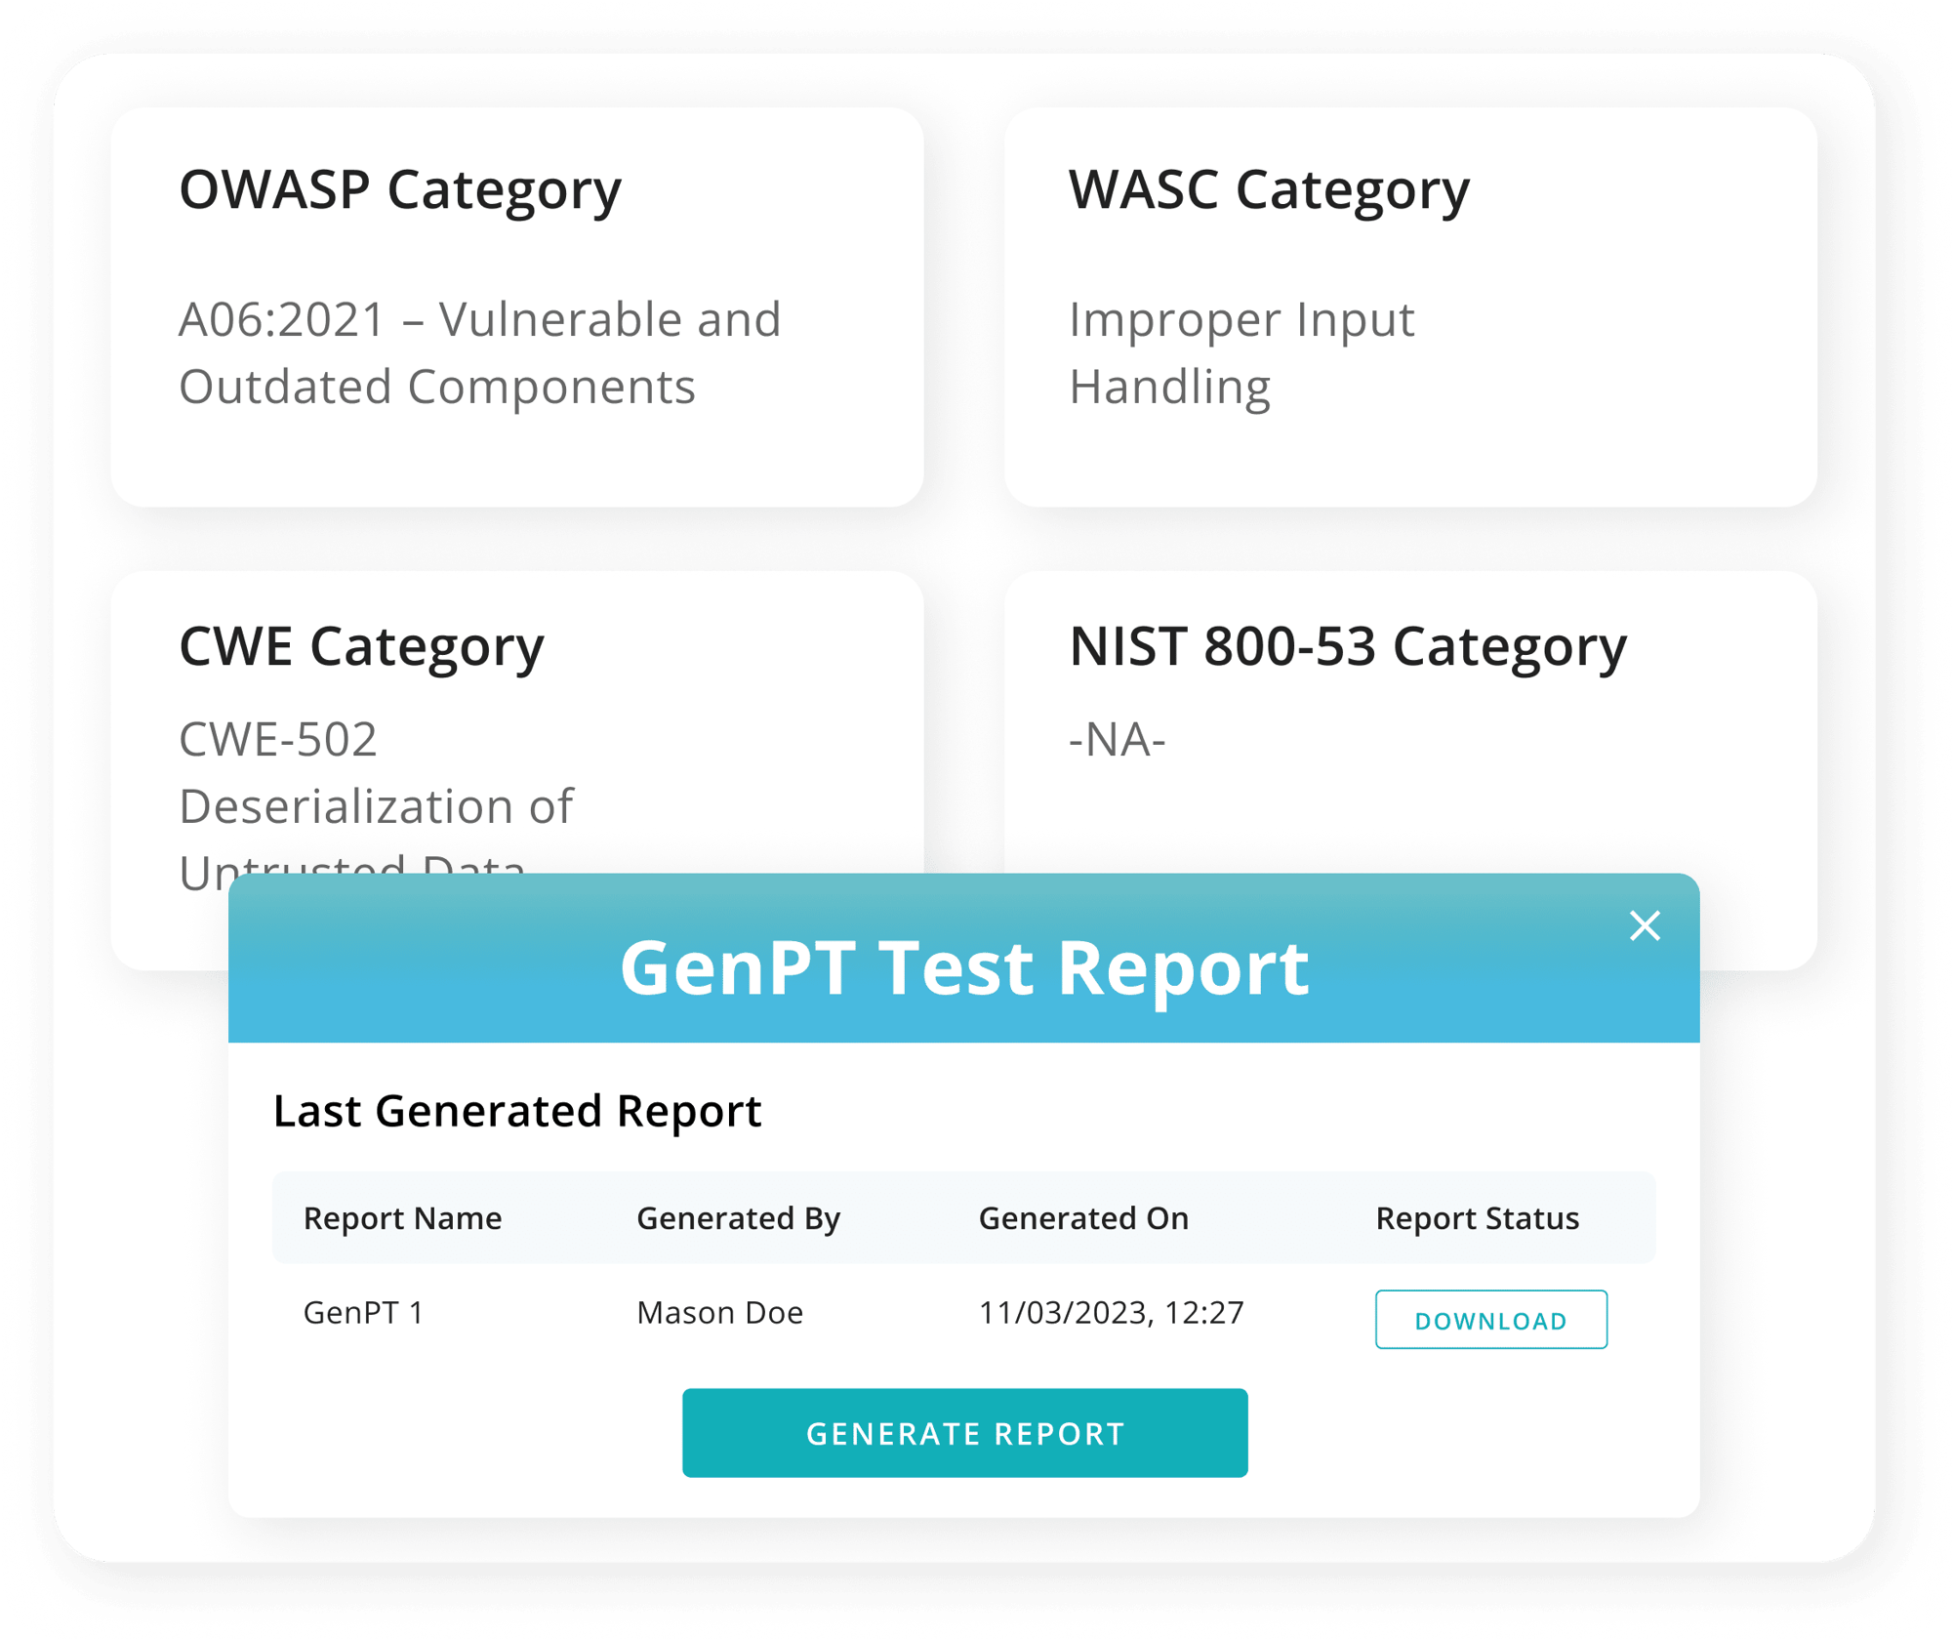Click the CWE Category card heading
Screen dimensions: 1952x1639
click(361, 646)
